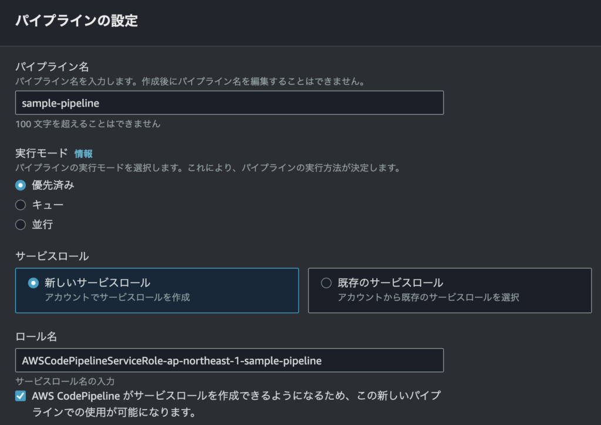The width and height of the screenshot is (601, 425).
Task: Select the キュー radio button
Action: tap(21, 205)
